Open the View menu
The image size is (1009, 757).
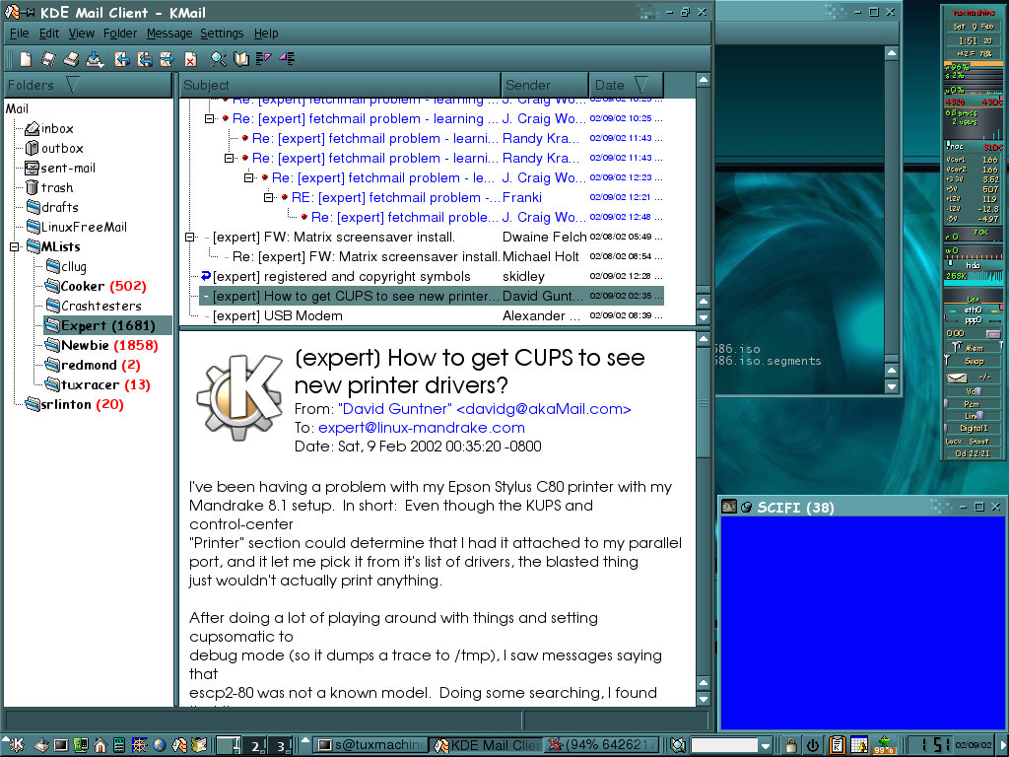pyautogui.click(x=82, y=34)
